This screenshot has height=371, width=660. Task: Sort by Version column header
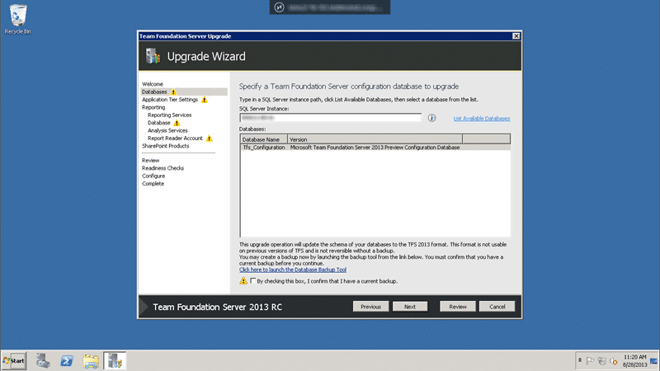375,139
